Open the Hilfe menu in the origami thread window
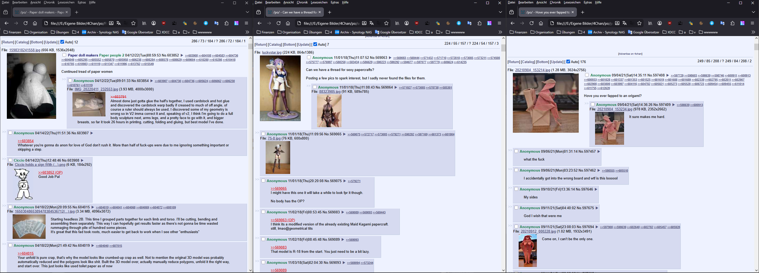This screenshot has width=759, height=273. point(599,2)
